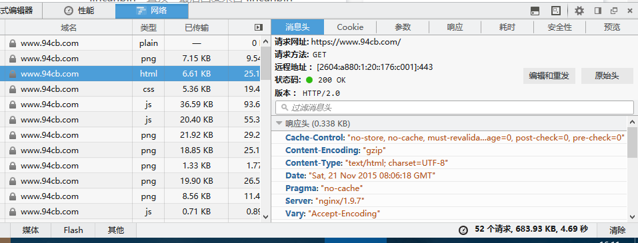Sort requests by 已传输 transferred column
The height and width of the screenshot is (243, 638).
pos(197,27)
